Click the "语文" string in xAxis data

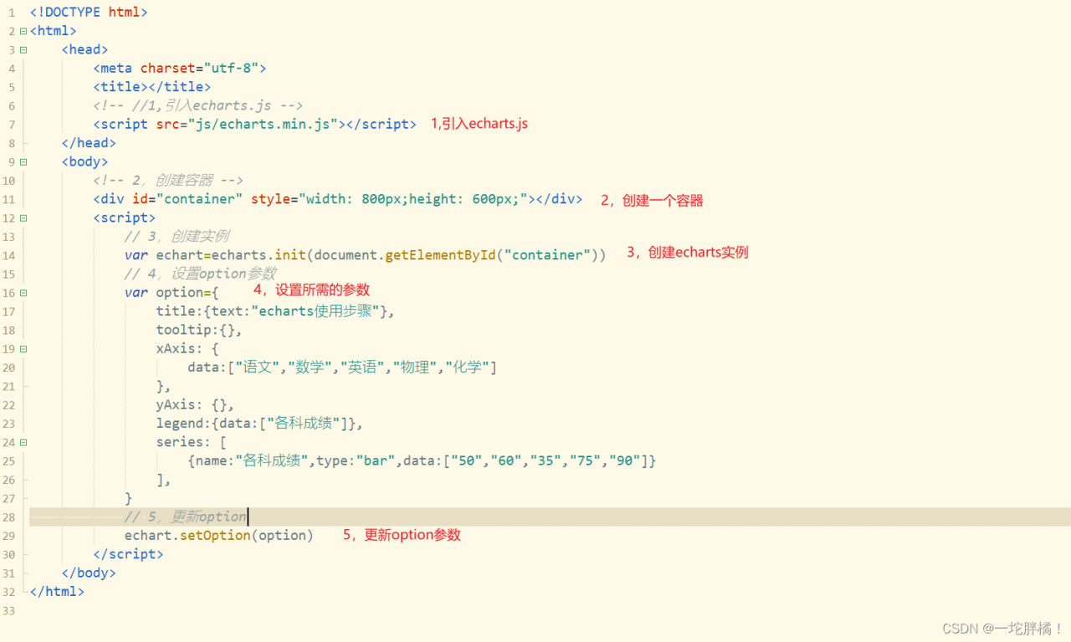point(259,367)
